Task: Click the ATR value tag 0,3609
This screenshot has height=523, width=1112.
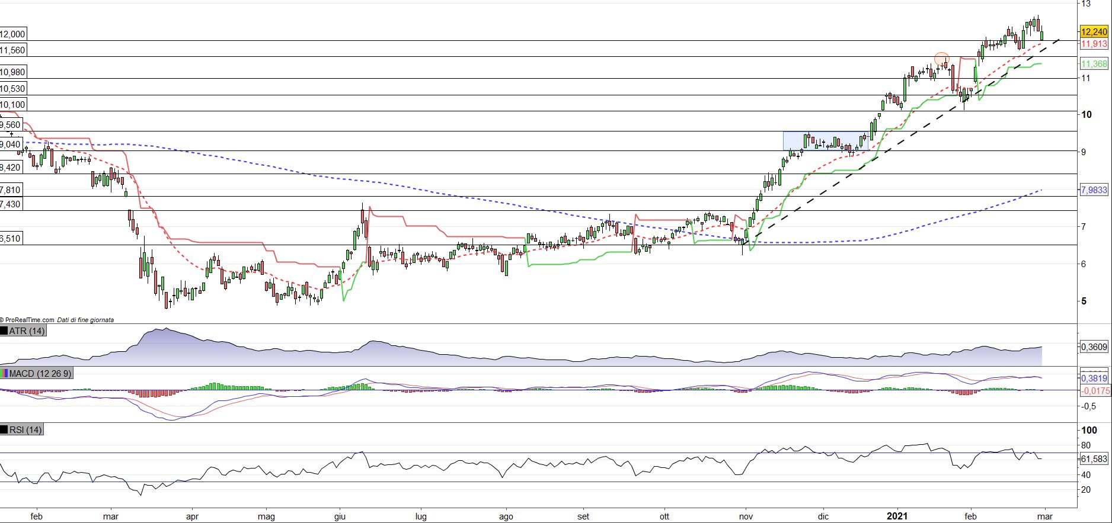Action: tap(1094, 347)
